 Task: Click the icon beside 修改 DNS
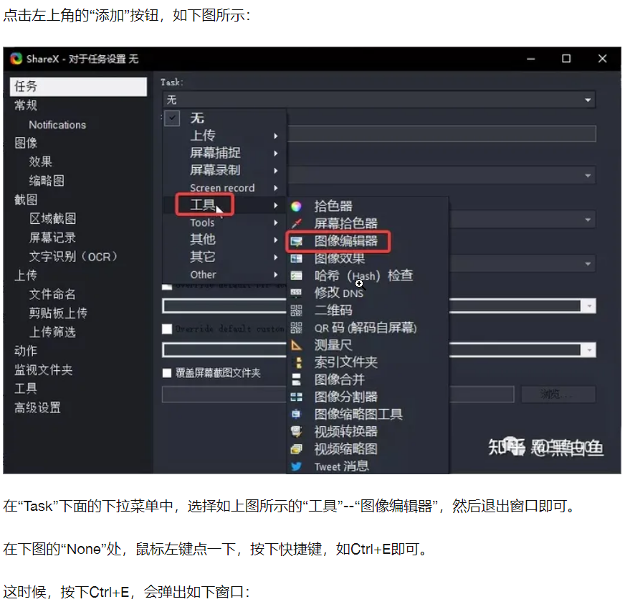[x=296, y=293]
